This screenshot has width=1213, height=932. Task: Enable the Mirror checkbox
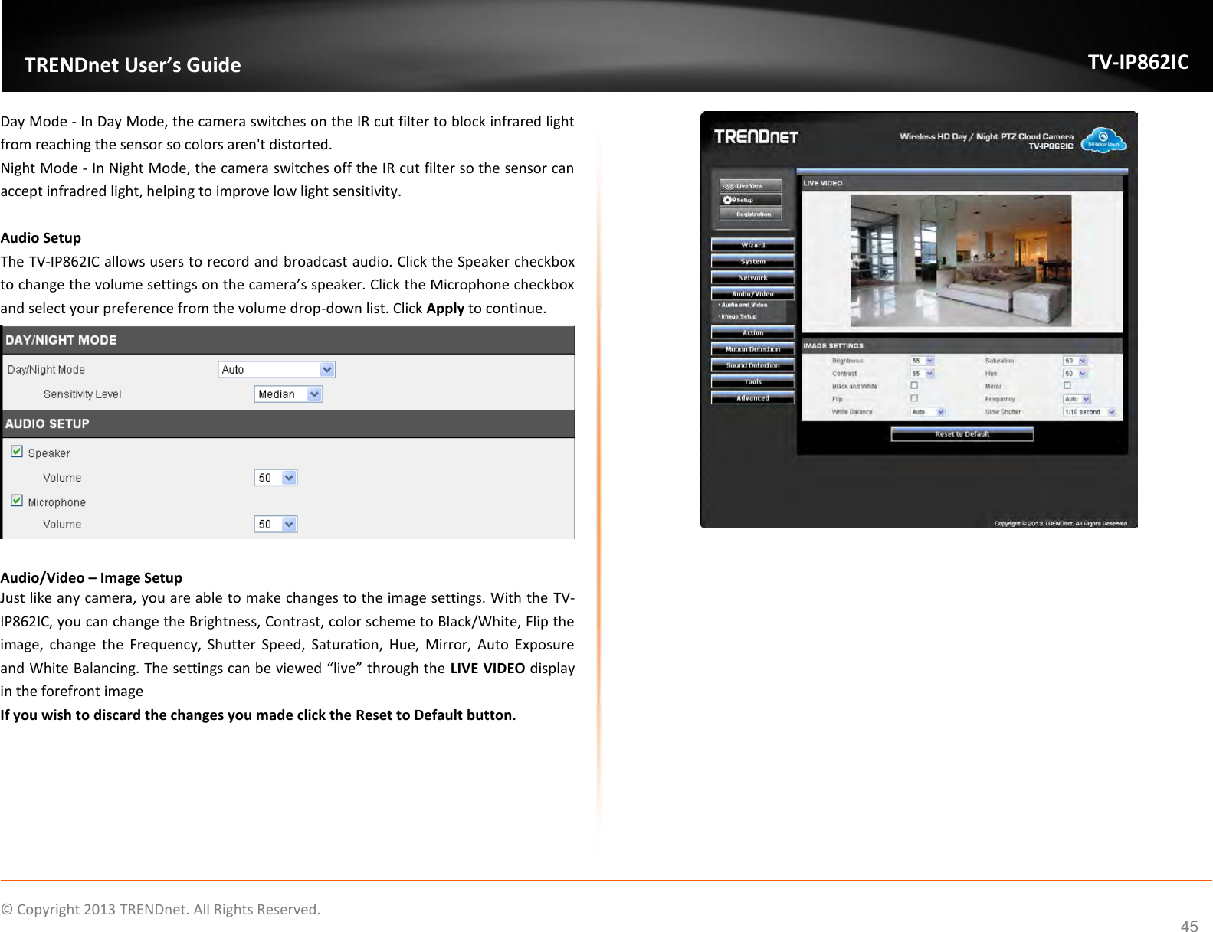coord(1067,385)
